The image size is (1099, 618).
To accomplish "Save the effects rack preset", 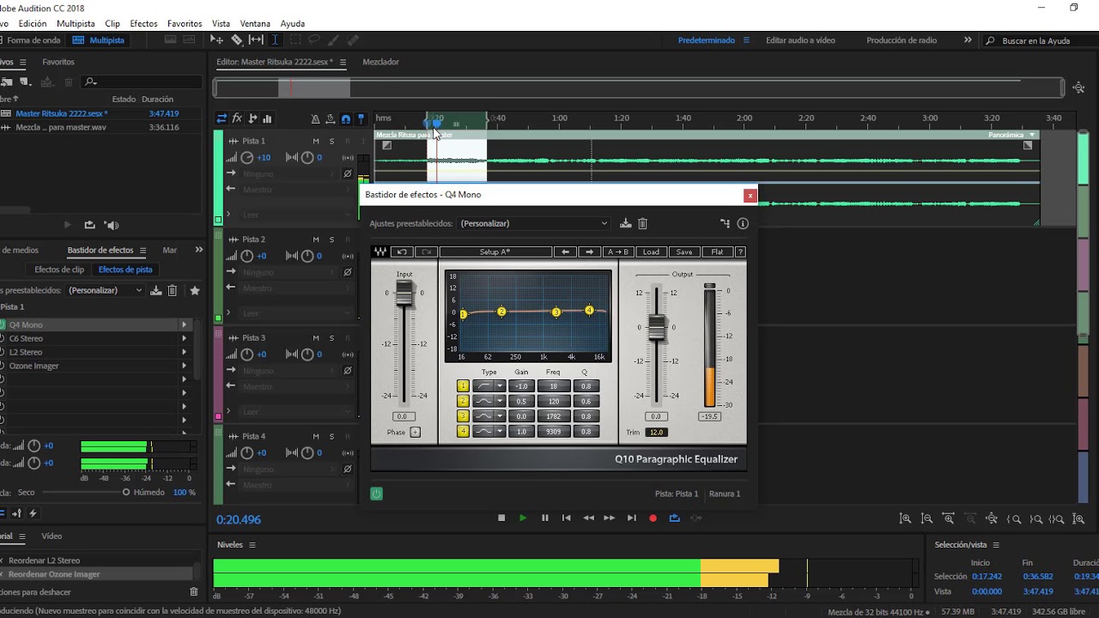I will tap(626, 223).
